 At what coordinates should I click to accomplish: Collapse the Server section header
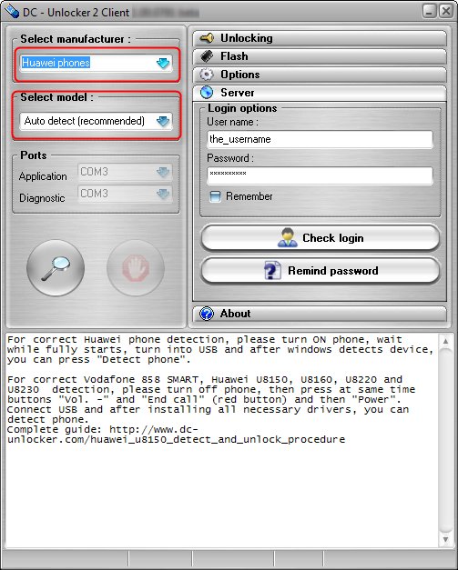(320, 93)
